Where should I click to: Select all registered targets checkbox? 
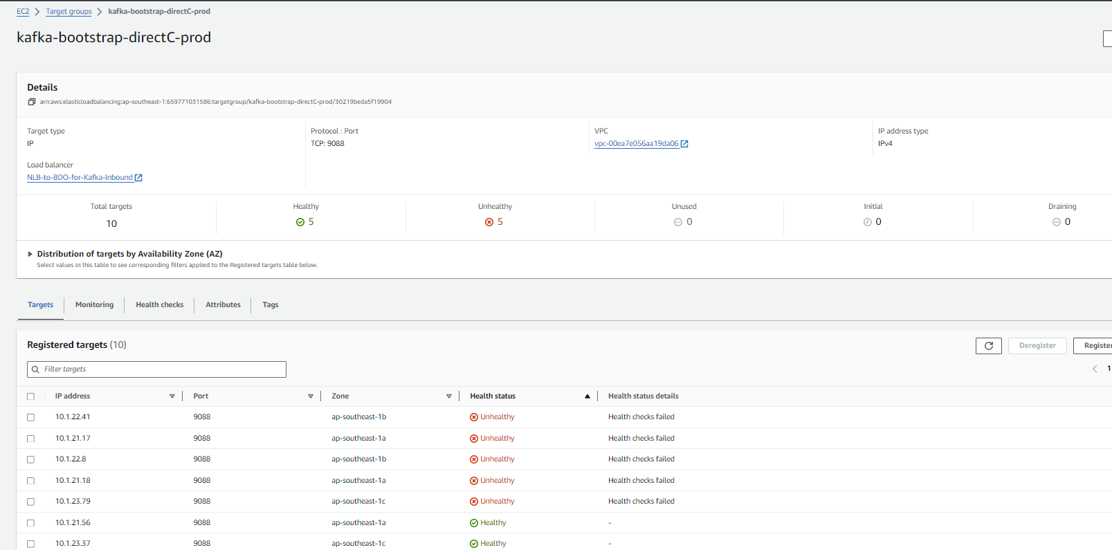[x=30, y=396]
